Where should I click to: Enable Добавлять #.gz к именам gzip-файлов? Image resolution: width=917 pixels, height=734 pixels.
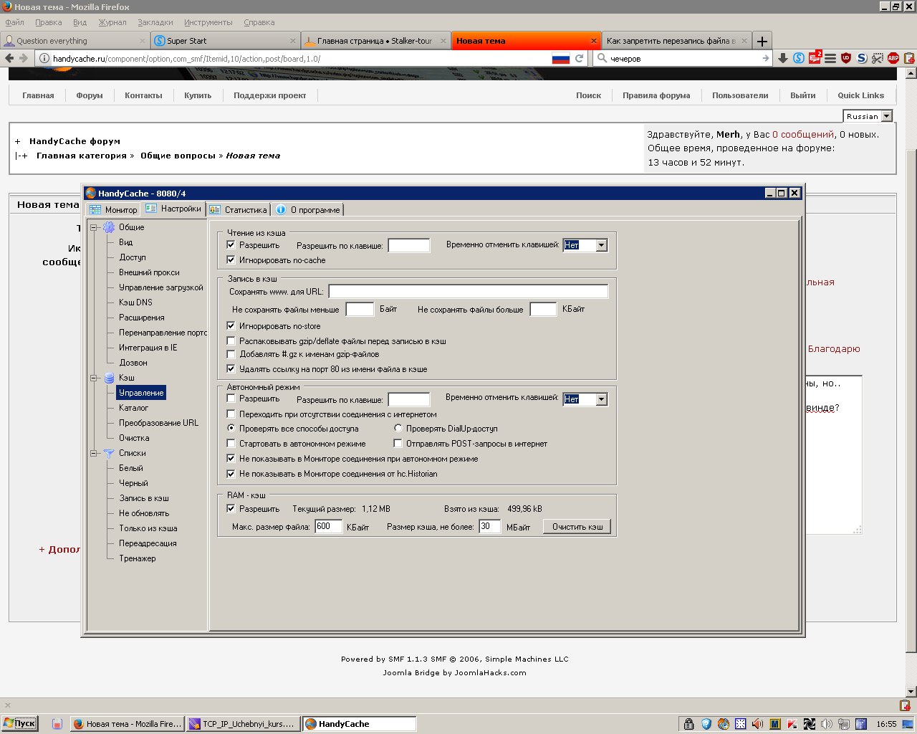coord(231,354)
